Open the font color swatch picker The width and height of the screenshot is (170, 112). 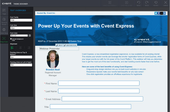[x=30, y=36]
